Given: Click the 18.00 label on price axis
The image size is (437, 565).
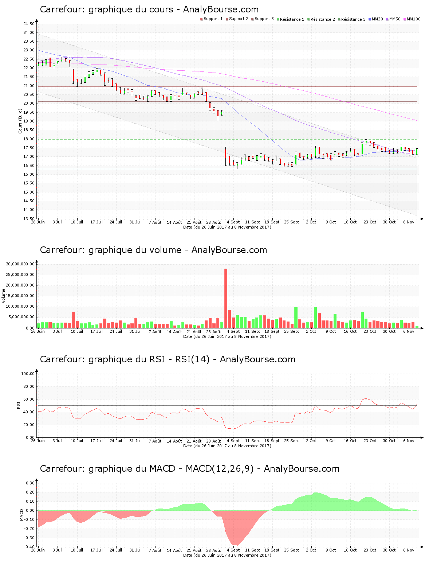Looking at the screenshot, I should pyautogui.click(x=29, y=139).
